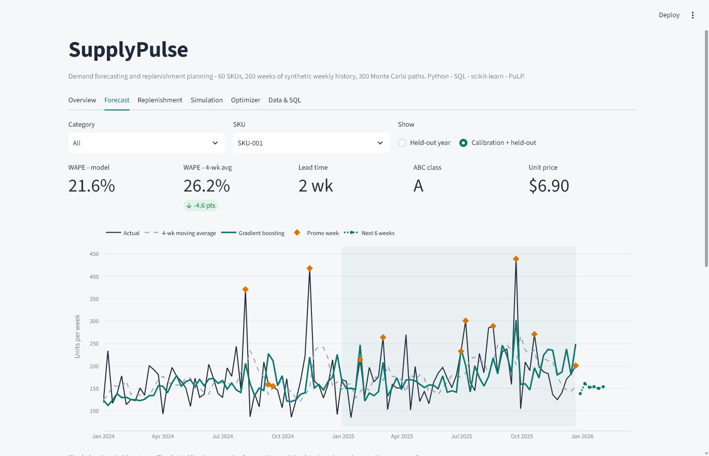Open the three-dot main menu
This screenshot has height=456, width=709.
(x=693, y=15)
